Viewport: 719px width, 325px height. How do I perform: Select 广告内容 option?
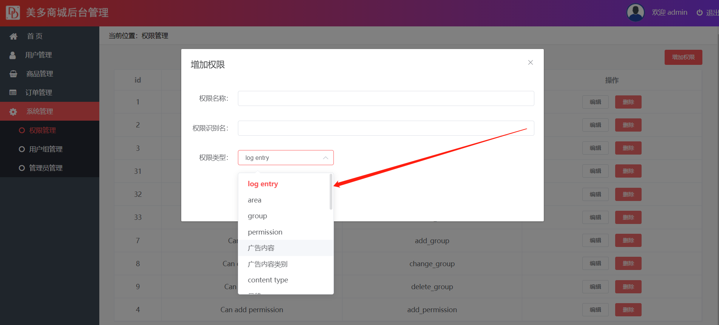(286, 248)
